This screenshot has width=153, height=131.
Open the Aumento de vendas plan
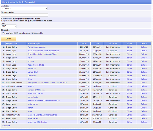tap(37, 47)
